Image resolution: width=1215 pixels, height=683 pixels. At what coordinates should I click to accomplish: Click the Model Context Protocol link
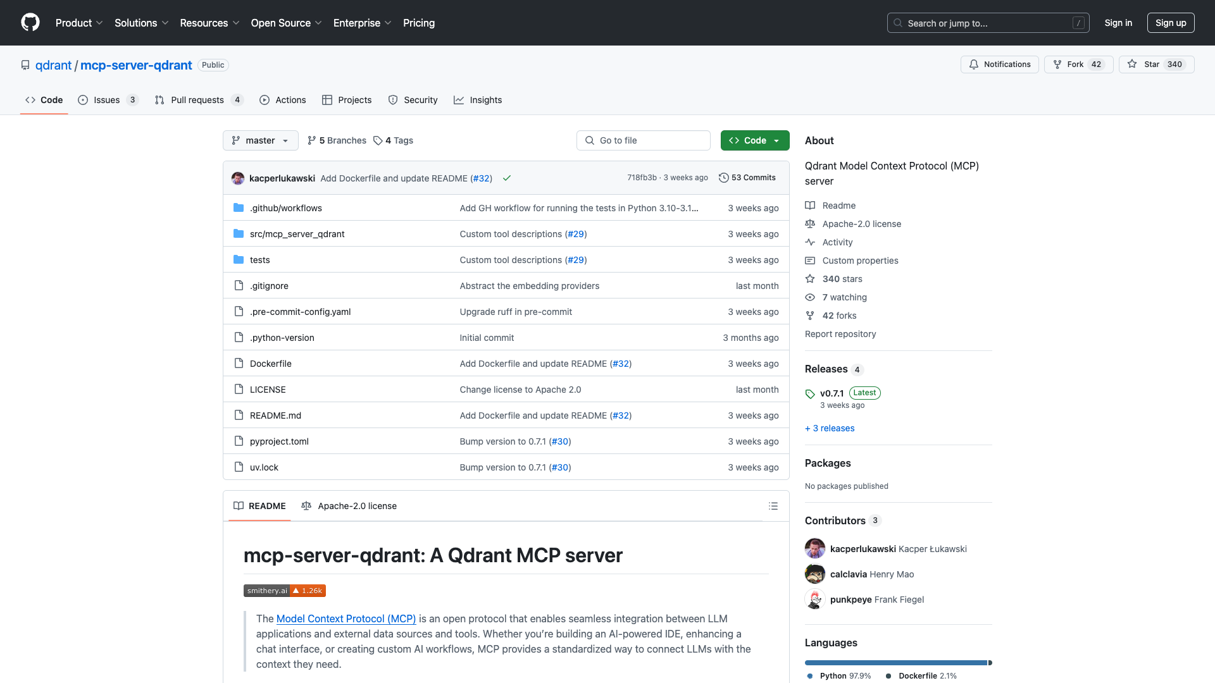pyautogui.click(x=346, y=618)
